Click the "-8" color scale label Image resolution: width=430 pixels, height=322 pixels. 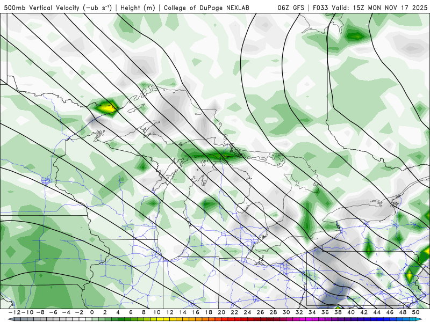(40, 312)
